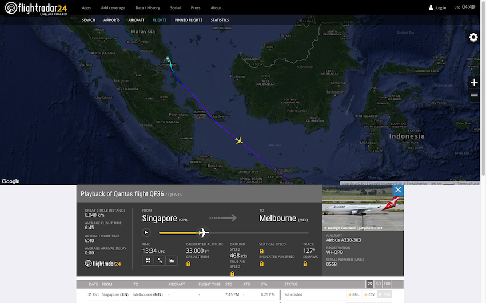Zoom in the map with plus button
The width and height of the screenshot is (486, 303).
click(474, 82)
